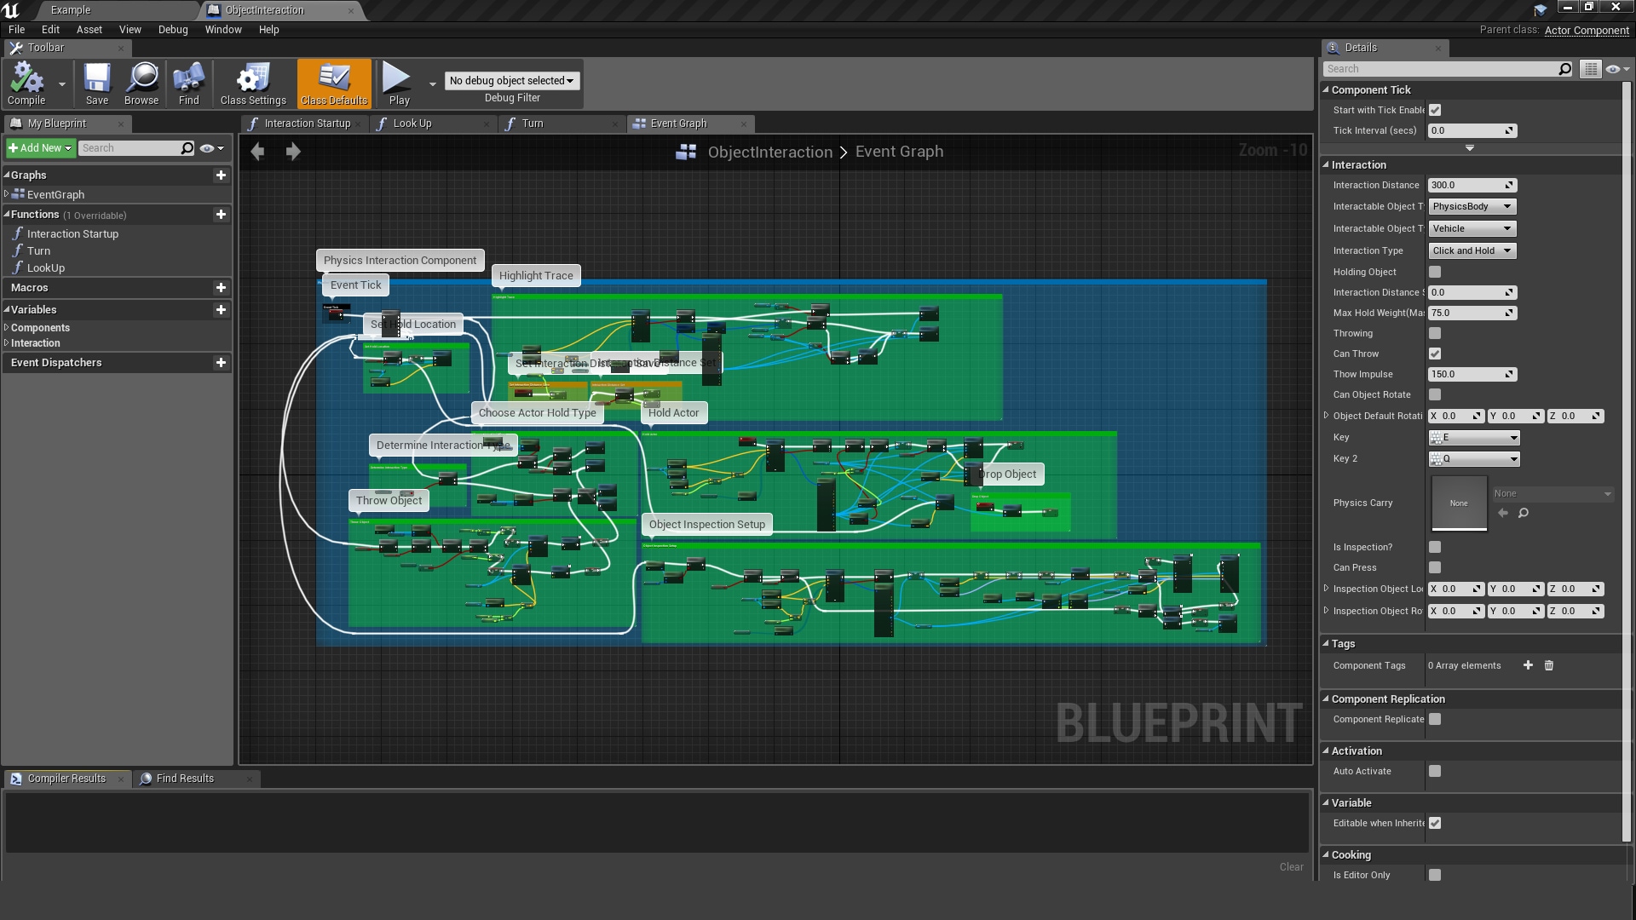The image size is (1636, 920).
Task: Add an element to Component Tags
Action: click(x=1528, y=665)
